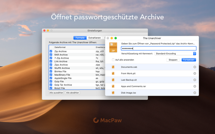Viewport: 215px width, 134px height.
Task: Click the archive icon beside Apps and Comments.rar
Action: coord(113,86)
